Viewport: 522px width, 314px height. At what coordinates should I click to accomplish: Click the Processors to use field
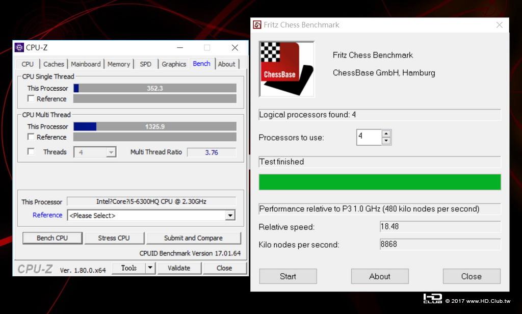pos(369,137)
